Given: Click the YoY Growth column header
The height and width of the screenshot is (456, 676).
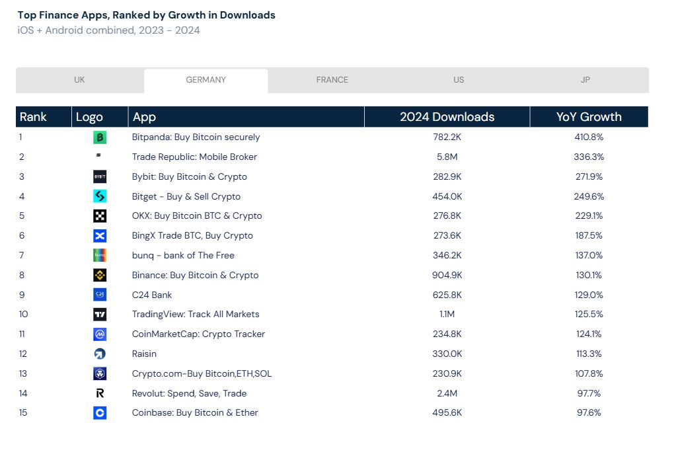Looking at the screenshot, I should pos(589,117).
